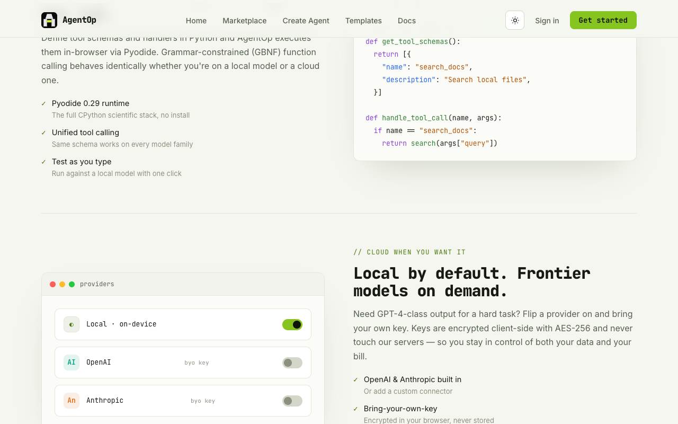Click "The full CPython scientific stack, no install"
Image resolution: width=678 pixels, height=424 pixels.
click(x=121, y=115)
